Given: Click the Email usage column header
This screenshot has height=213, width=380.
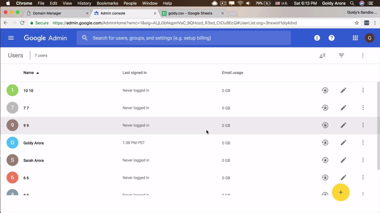Looking at the screenshot, I should point(232,72).
